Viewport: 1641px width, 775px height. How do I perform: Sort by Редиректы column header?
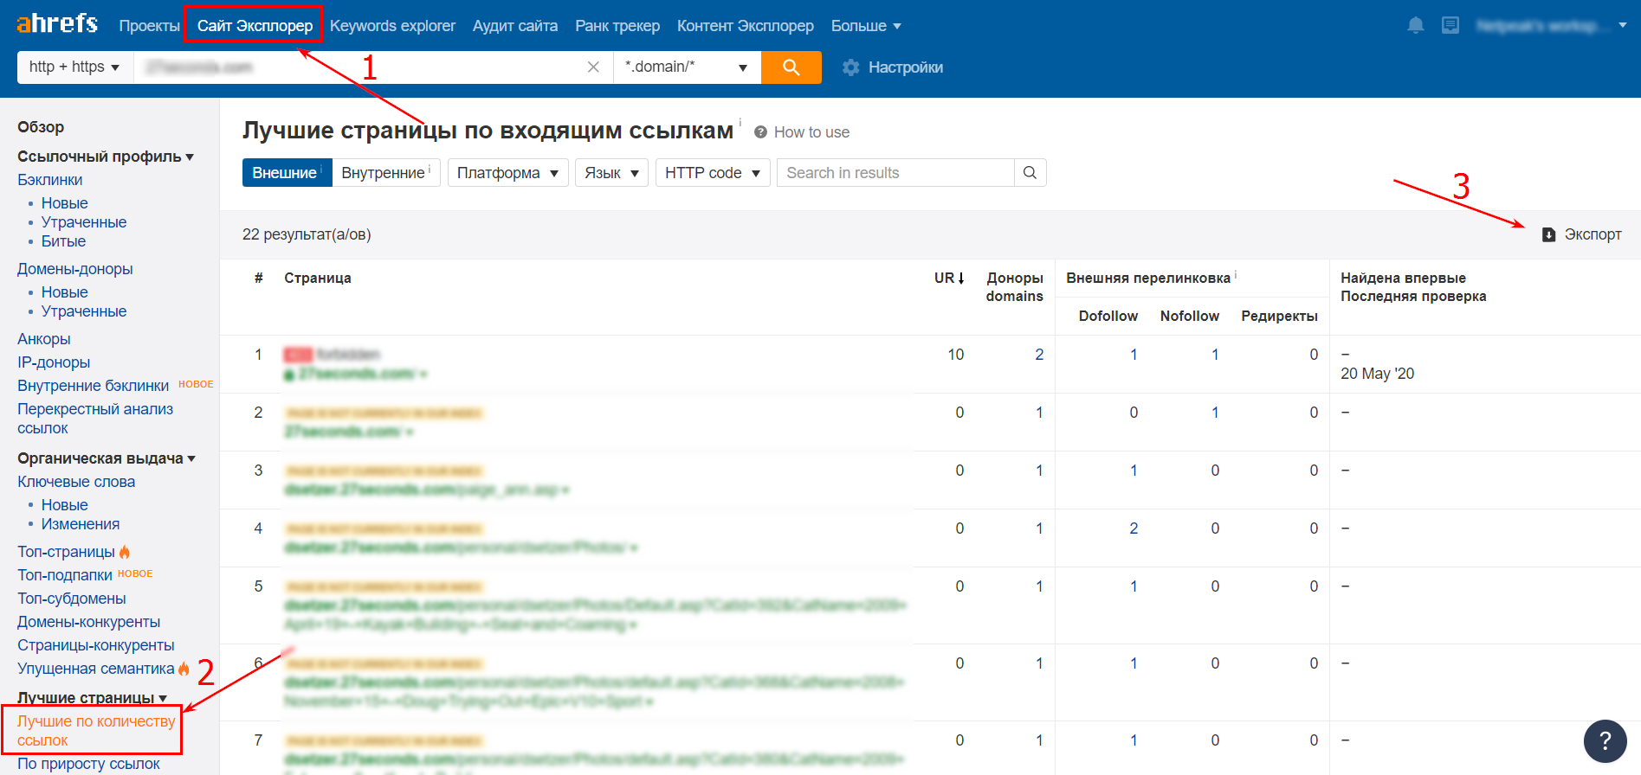(x=1279, y=317)
